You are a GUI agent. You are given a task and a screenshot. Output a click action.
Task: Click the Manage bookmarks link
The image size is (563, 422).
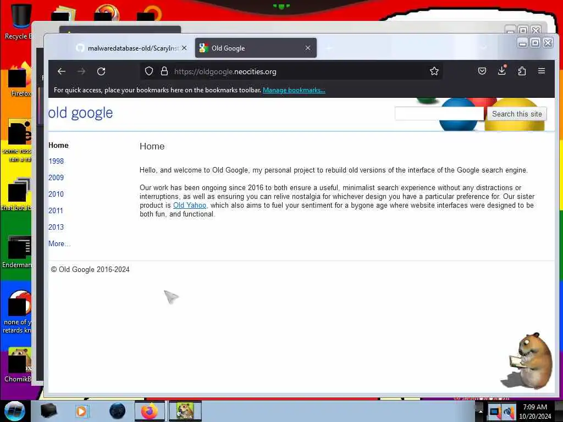(294, 90)
